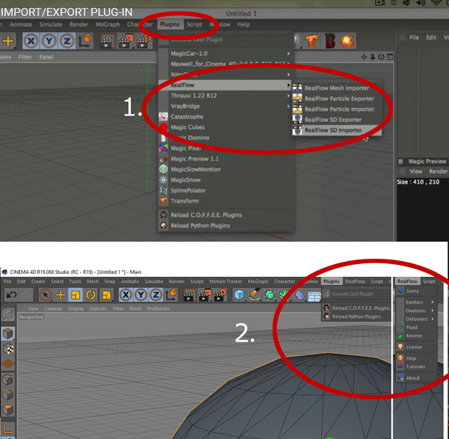Select the Rotate tool icon

(91, 294)
